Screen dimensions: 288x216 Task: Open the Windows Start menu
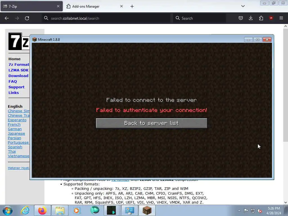tap(8, 210)
